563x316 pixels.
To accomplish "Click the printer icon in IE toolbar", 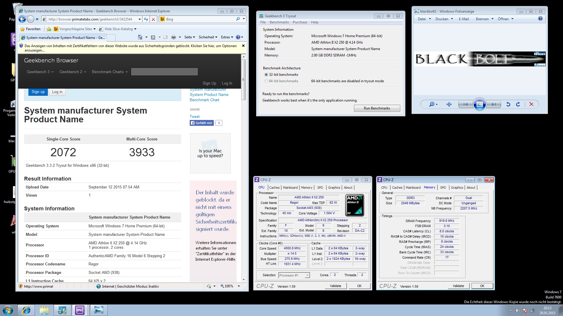I will pyautogui.click(x=174, y=37).
